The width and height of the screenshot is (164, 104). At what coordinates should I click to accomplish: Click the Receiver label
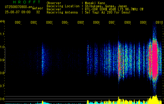[54, 9]
